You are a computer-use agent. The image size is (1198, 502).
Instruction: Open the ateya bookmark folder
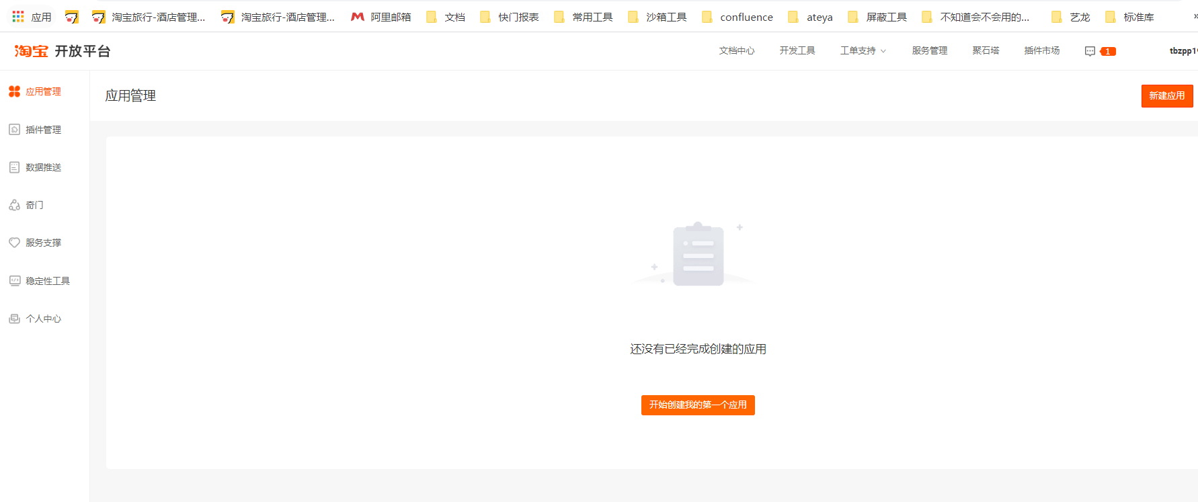pyautogui.click(x=810, y=17)
